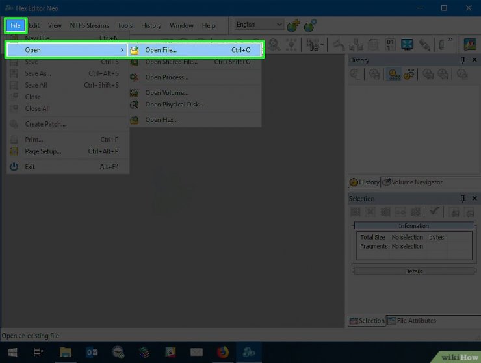Select Open Hex... from submenu
Screen dimensions: 481x363
pyautogui.click(x=194, y=120)
